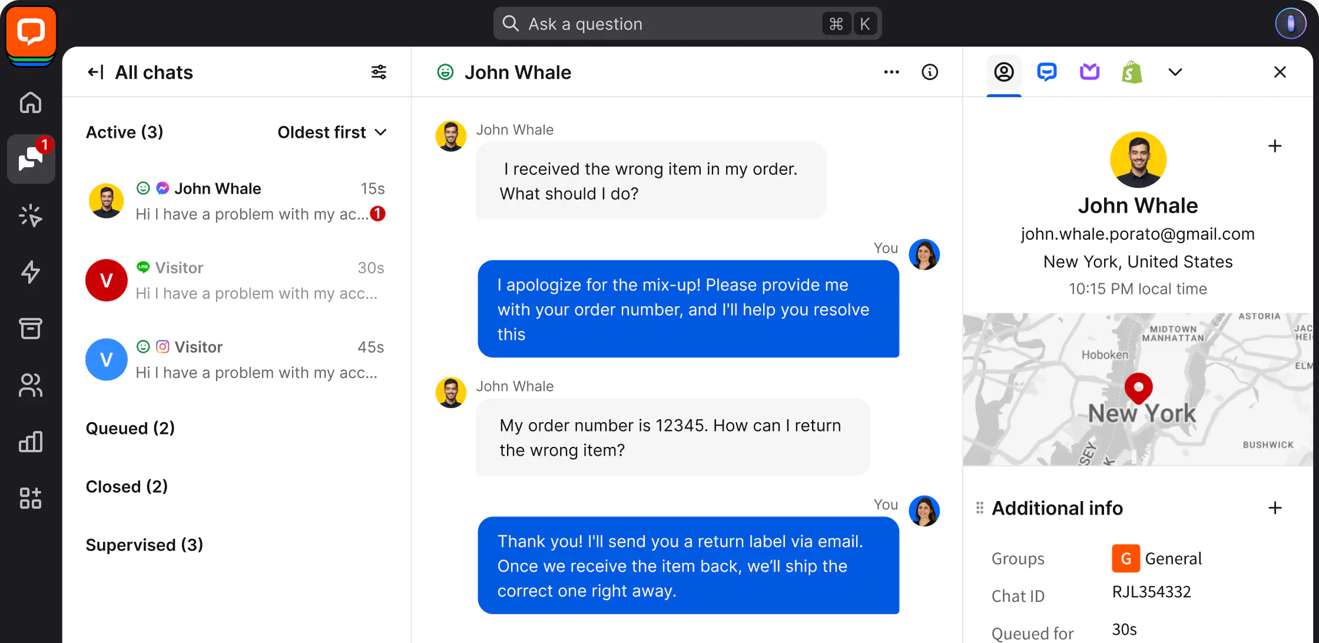Click the All chats menu tab

click(x=154, y=71)
